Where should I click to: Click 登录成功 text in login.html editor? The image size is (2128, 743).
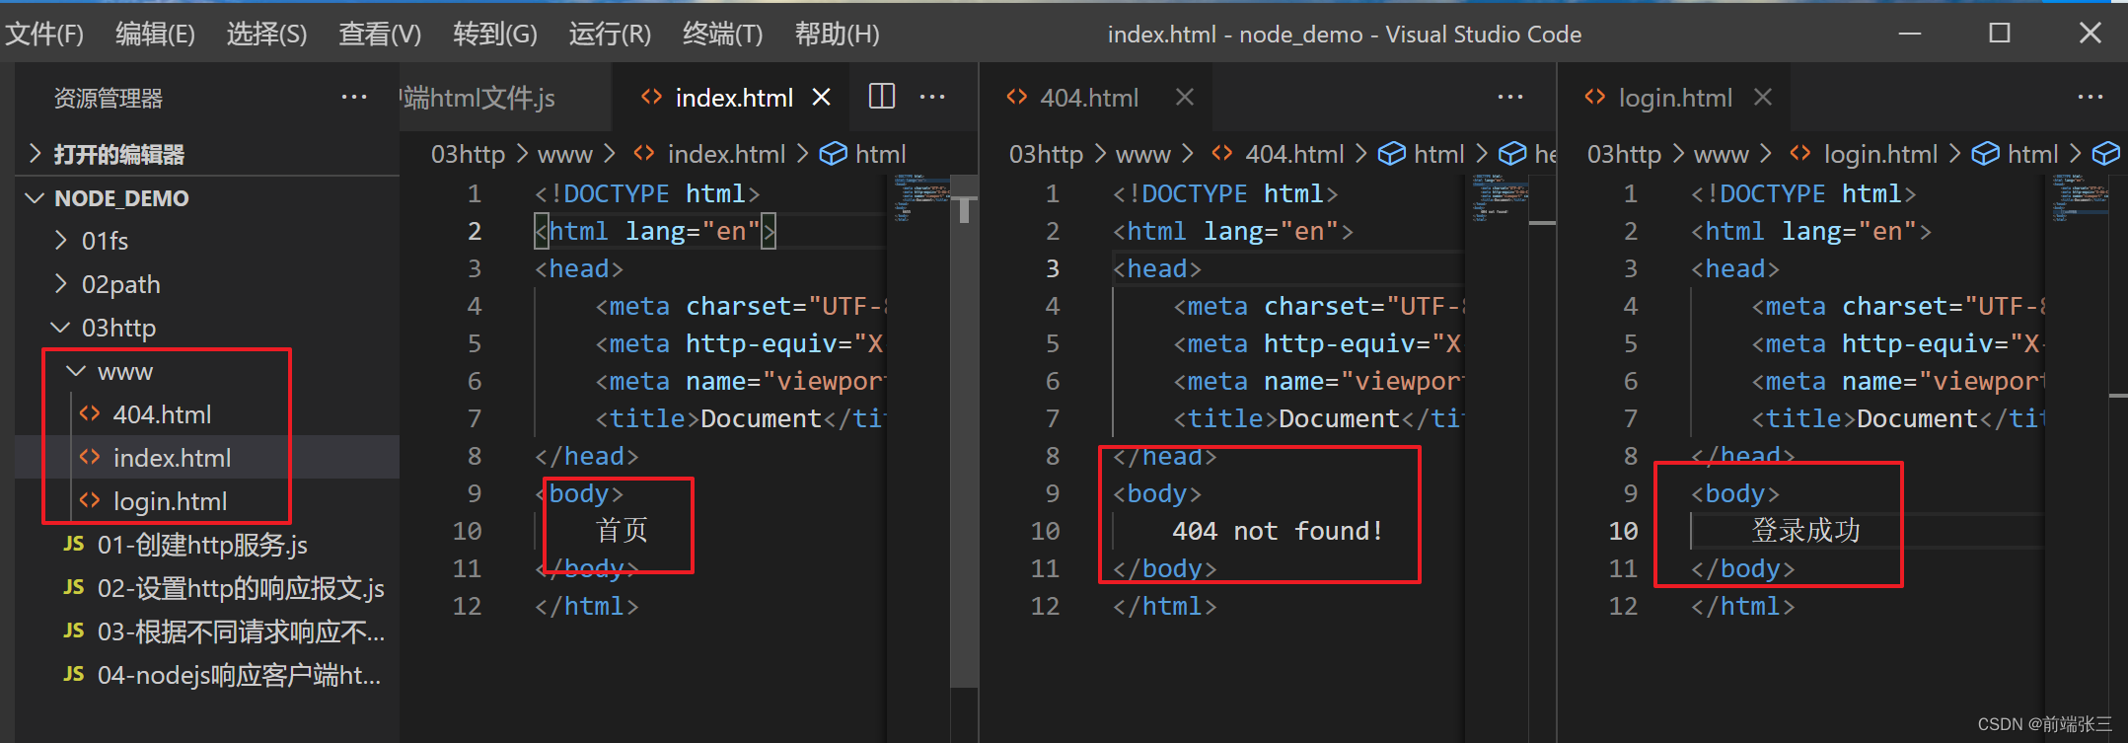tap(1805, 531)
